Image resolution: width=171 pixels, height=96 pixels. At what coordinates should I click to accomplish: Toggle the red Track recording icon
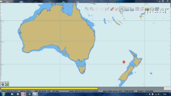coord(142,9)
